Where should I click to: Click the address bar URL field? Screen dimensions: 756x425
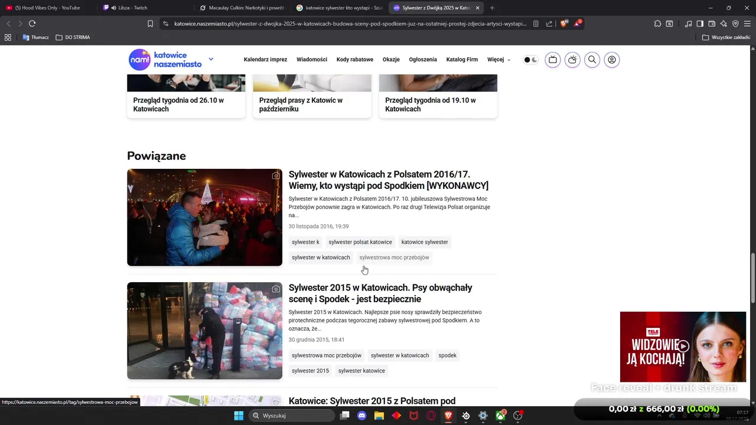[350, 24]
